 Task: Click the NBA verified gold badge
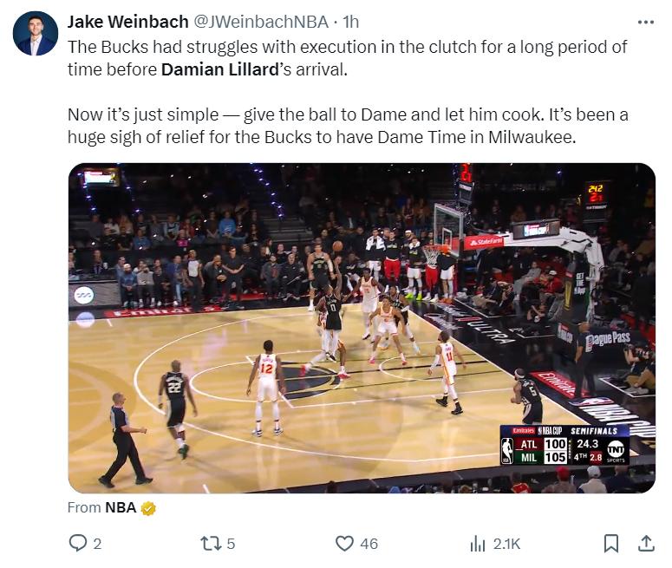click(x=148, y=508)
